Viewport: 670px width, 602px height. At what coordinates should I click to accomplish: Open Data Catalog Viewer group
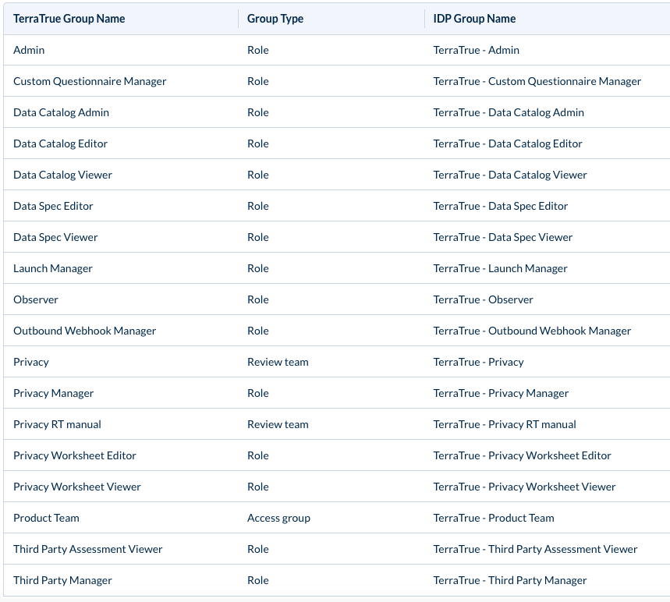[x=63, y=175]
